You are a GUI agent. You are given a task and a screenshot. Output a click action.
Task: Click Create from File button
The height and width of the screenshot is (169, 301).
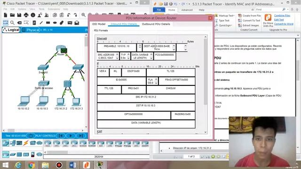pos(249,15)
